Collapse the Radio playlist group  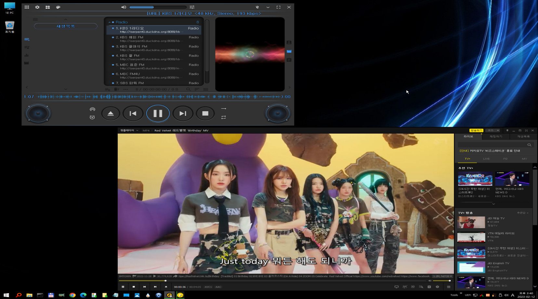pos(110,22)
